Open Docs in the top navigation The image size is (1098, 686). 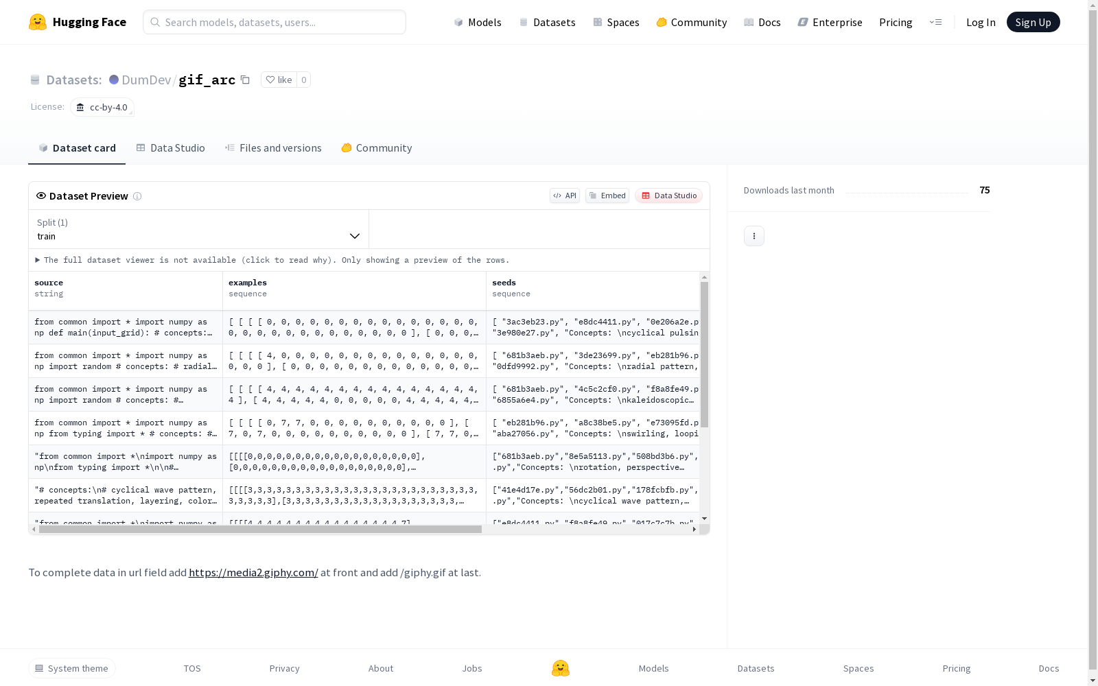pos(762,22)
